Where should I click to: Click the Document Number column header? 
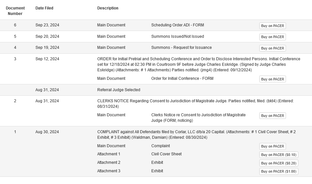[15, 11]
